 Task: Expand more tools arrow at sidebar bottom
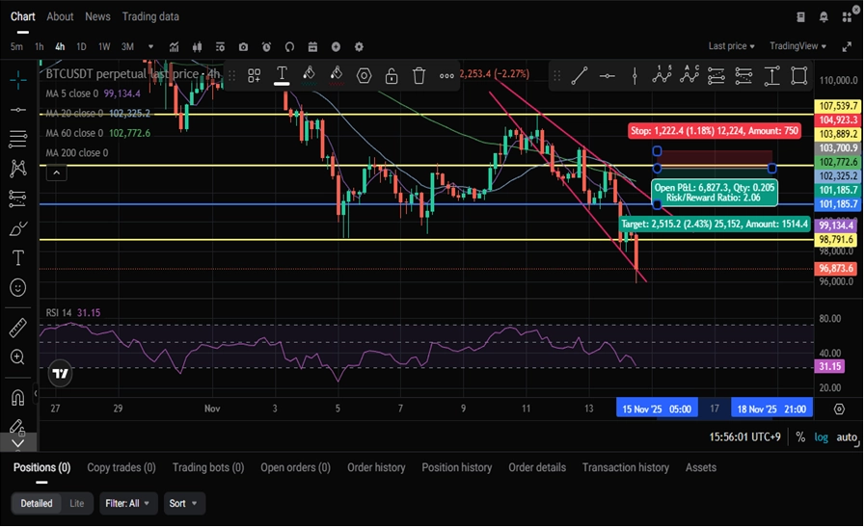point(17,442)
